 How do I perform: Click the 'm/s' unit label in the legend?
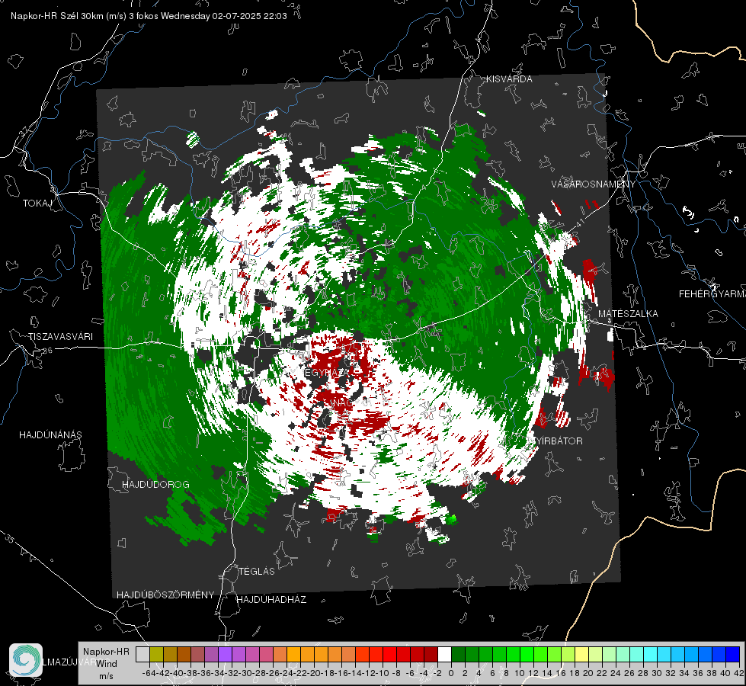pos(106,676)
